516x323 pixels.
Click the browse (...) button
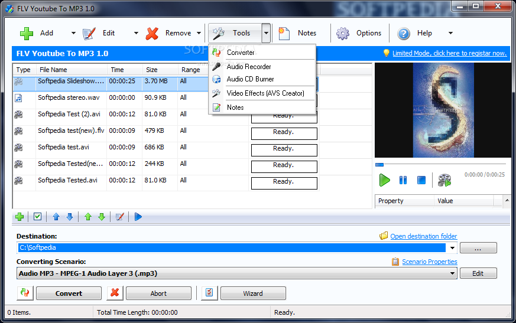pos(478,248)
